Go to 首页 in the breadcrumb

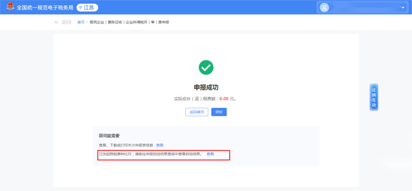pyautogui.click(x=81, y=22)
